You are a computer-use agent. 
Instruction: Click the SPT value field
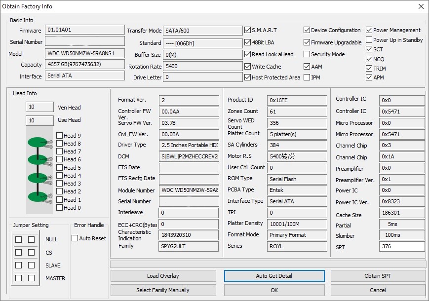[x=402, y=246]
